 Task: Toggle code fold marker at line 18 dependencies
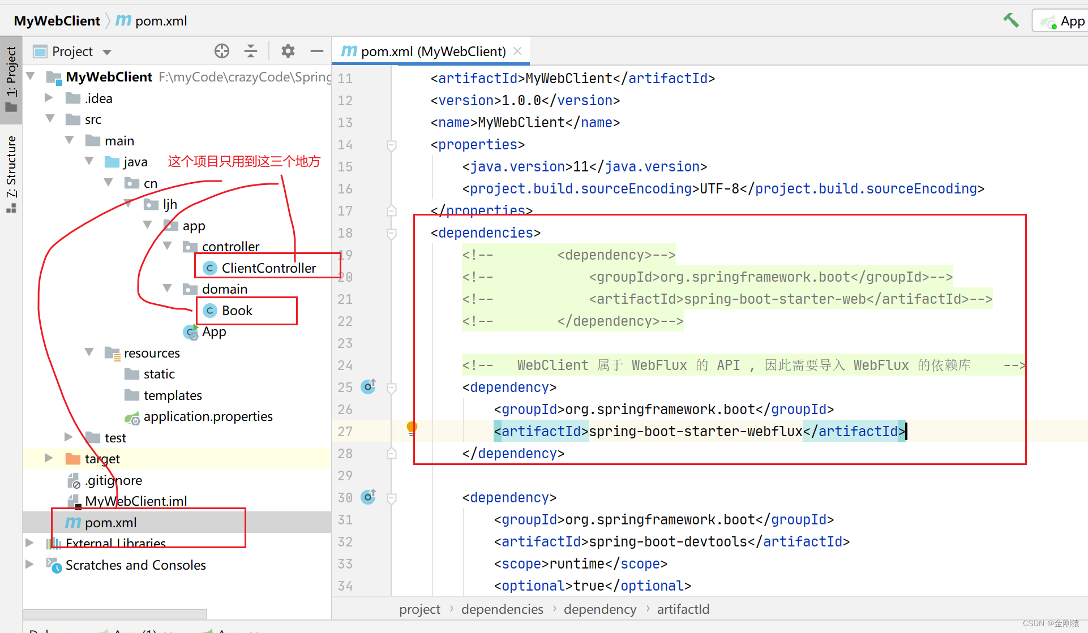pyautogui.click(x=391, y=233)
